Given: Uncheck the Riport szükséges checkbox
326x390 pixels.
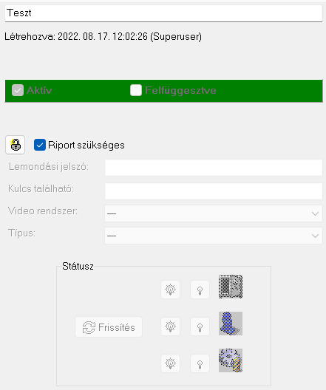Looking at the screenshot, I should coord(40,145).
